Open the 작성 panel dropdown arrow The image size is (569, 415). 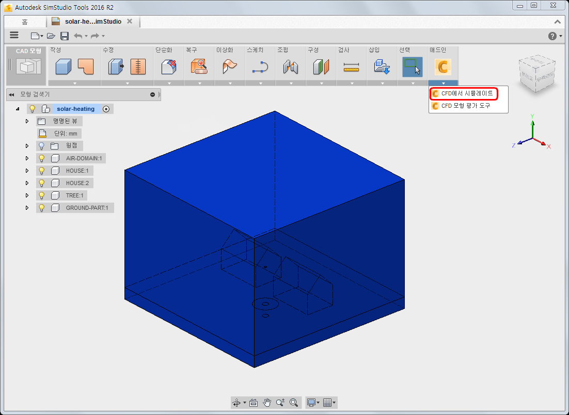point(75,84)
